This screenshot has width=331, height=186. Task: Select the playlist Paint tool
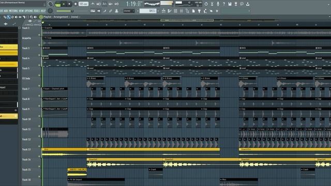click(x=8, y=17)
